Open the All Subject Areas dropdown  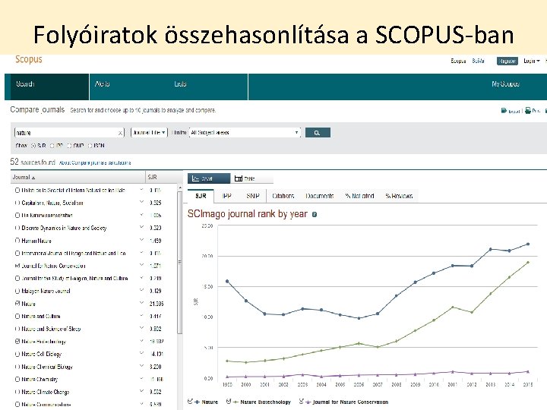point(245,132)
